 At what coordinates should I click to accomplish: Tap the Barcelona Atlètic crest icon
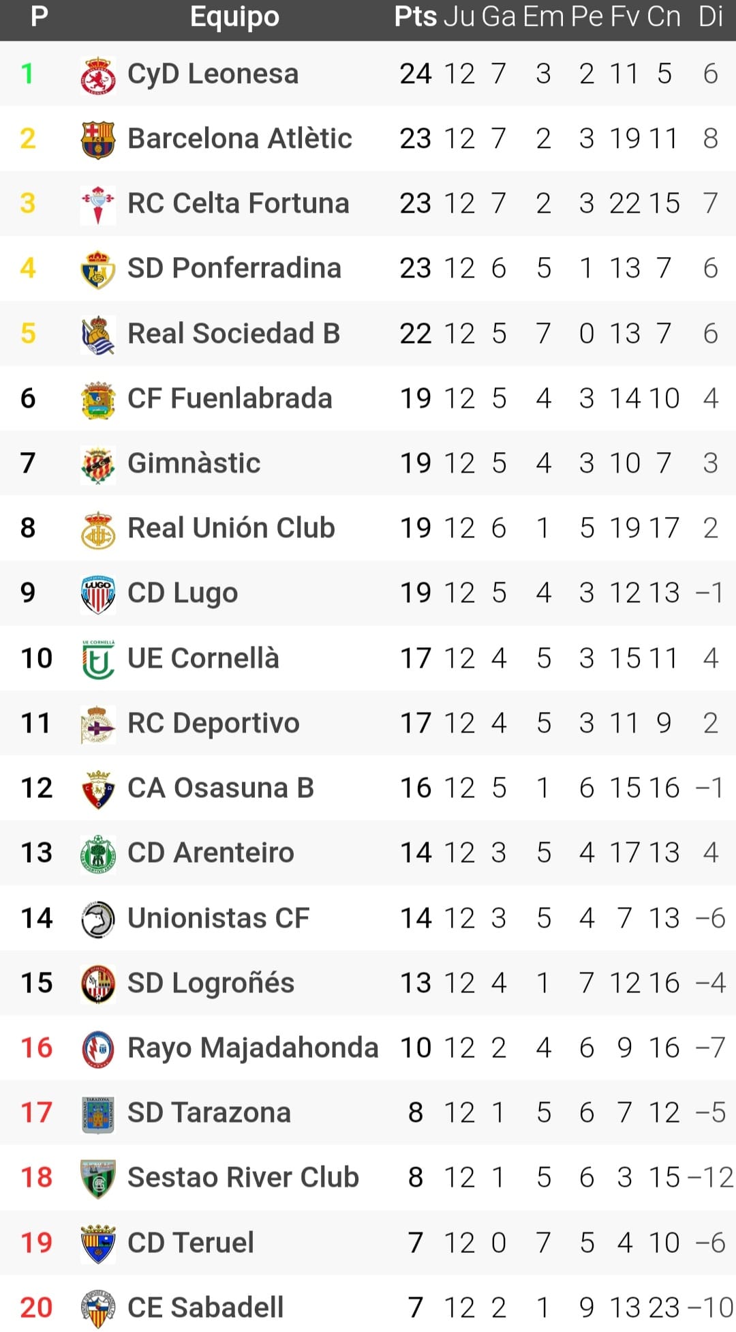pos(97,139)
